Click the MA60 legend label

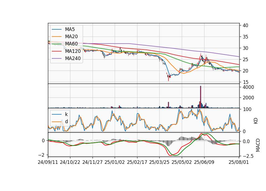pos(71,44)
